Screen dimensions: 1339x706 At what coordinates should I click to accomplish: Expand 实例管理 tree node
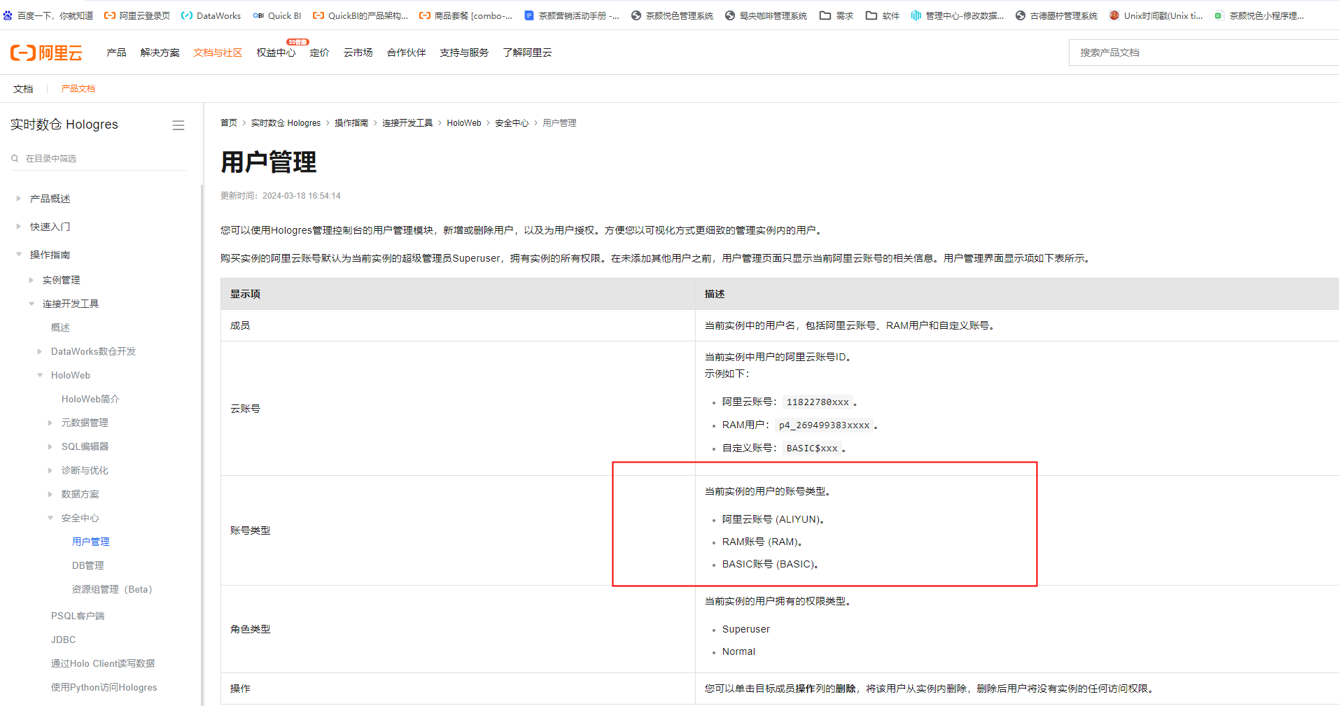click(x=31, y=280)
